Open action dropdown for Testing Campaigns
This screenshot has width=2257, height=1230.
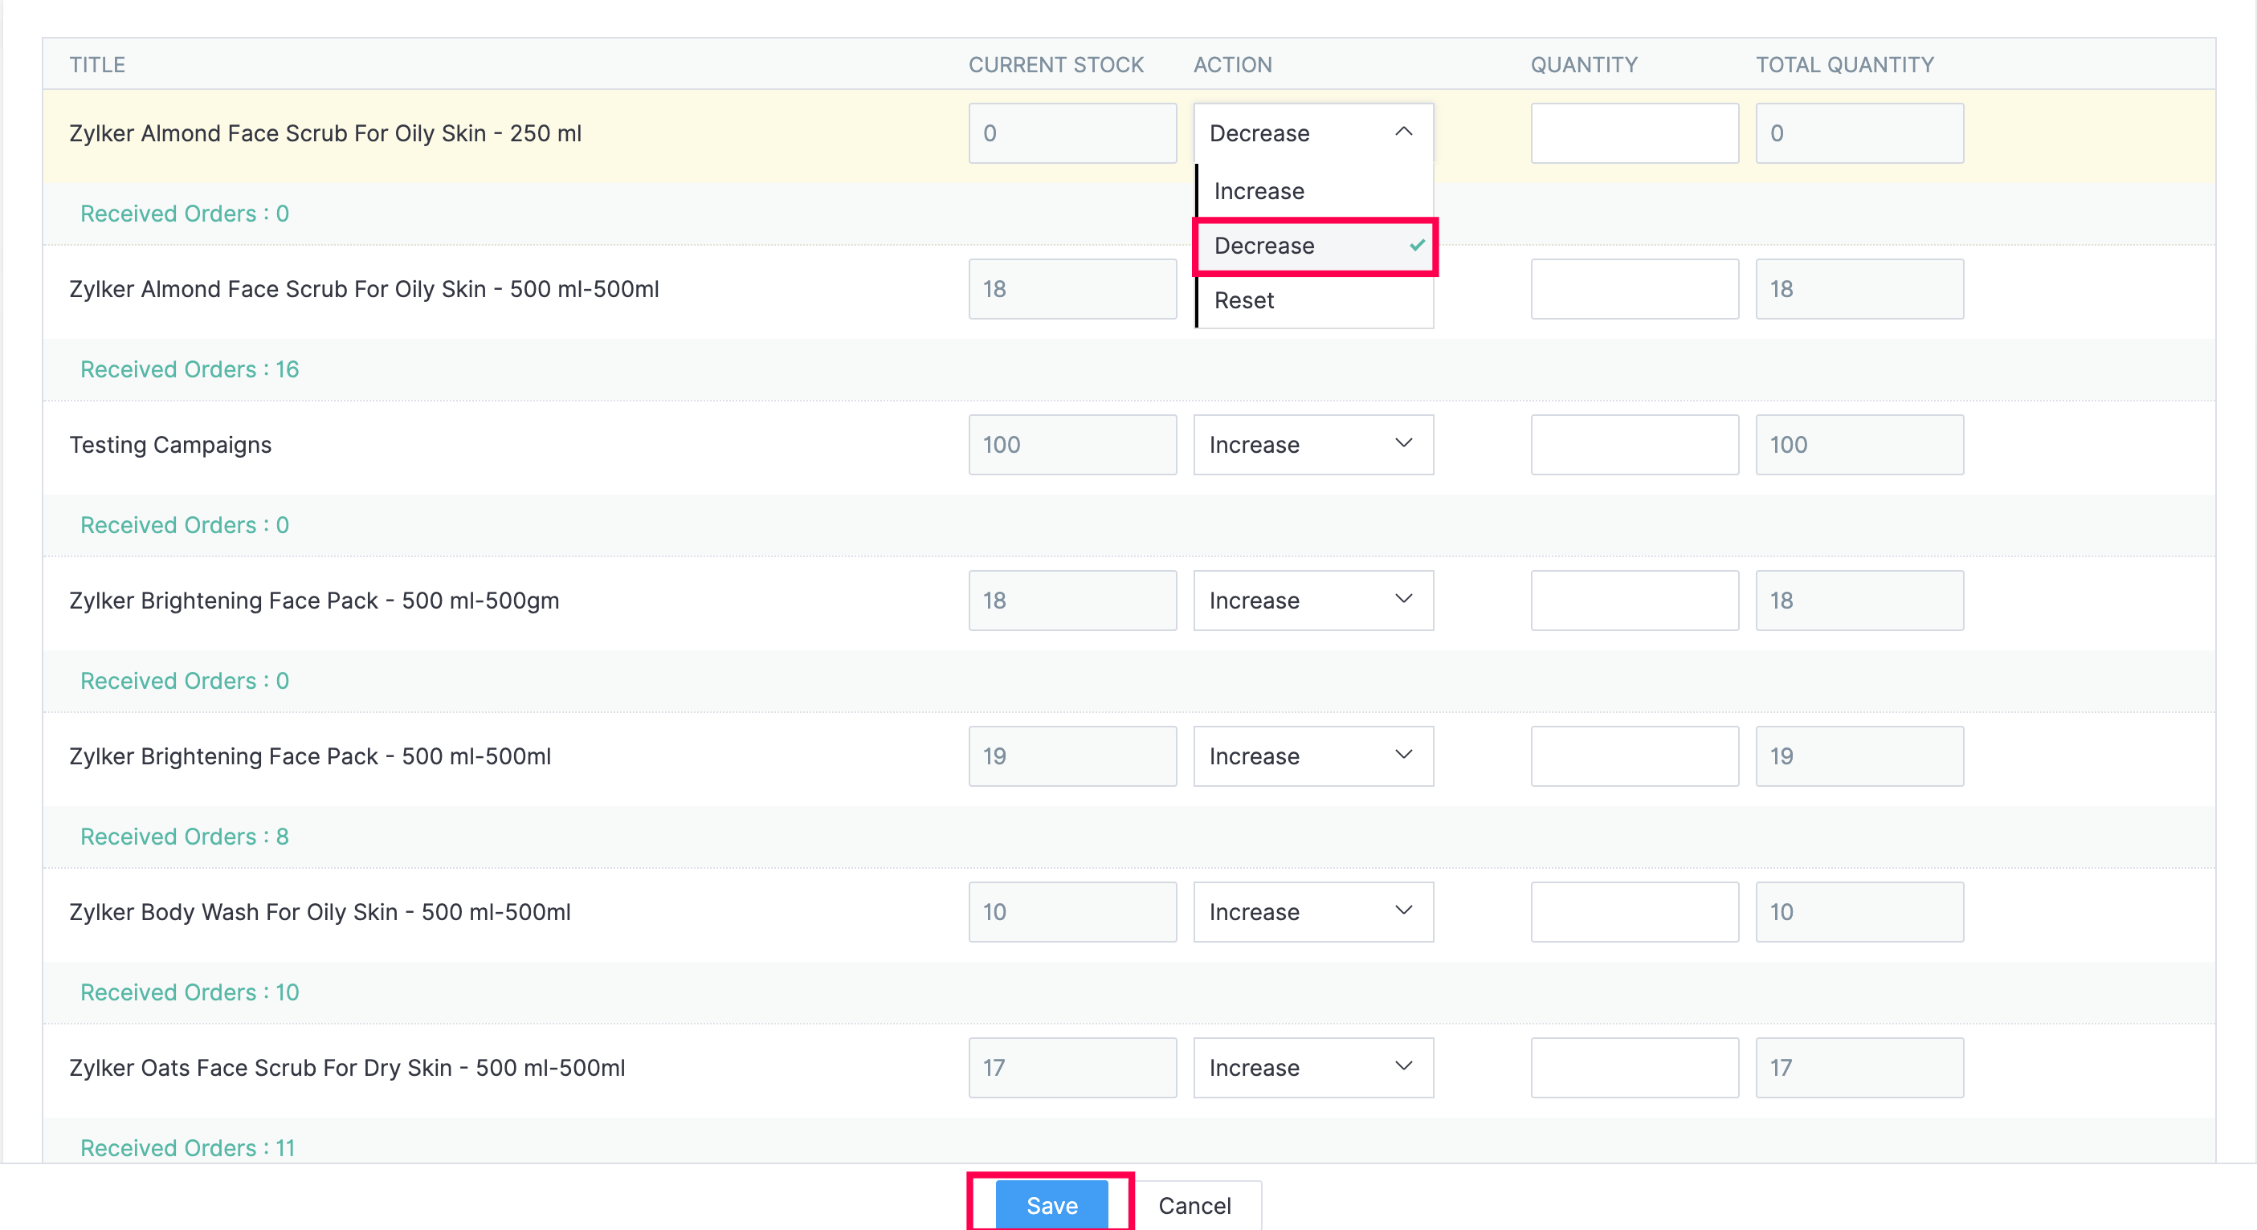pos(1312,445)
